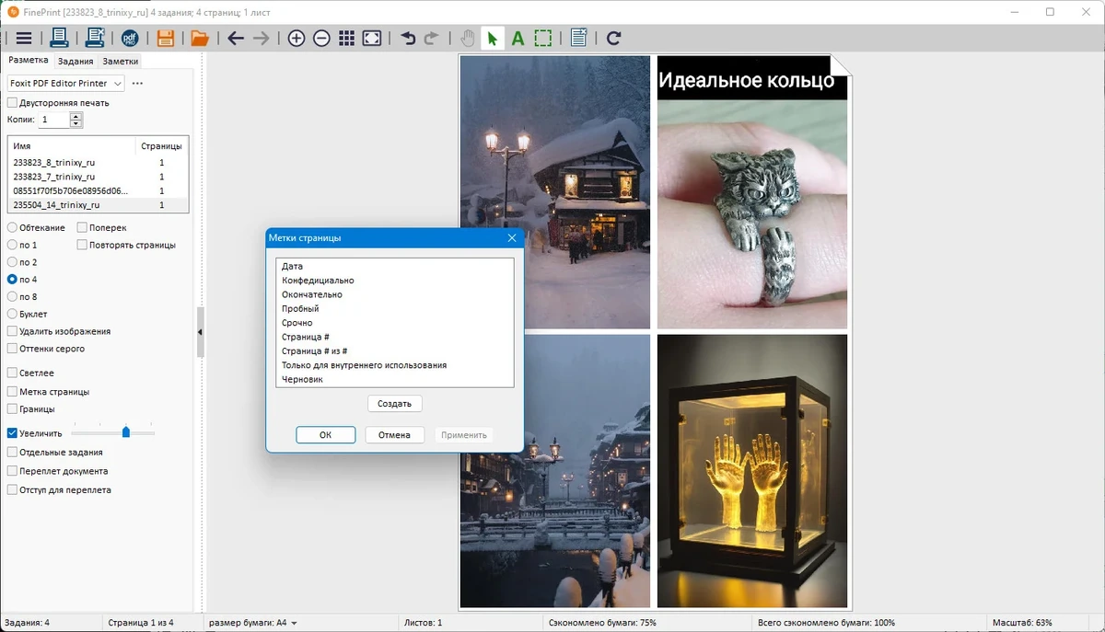This screenshot has height=632, width=1105.
Task: Click the printer icon in toolbar
Action: point(59,38)
